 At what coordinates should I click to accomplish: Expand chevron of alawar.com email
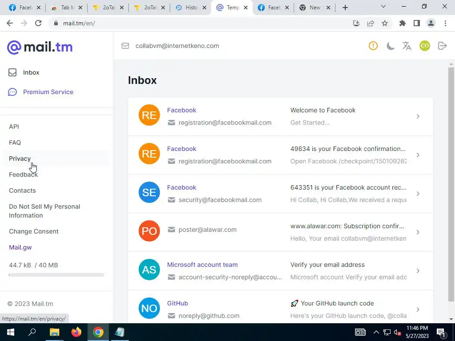(x=418, y=232)
